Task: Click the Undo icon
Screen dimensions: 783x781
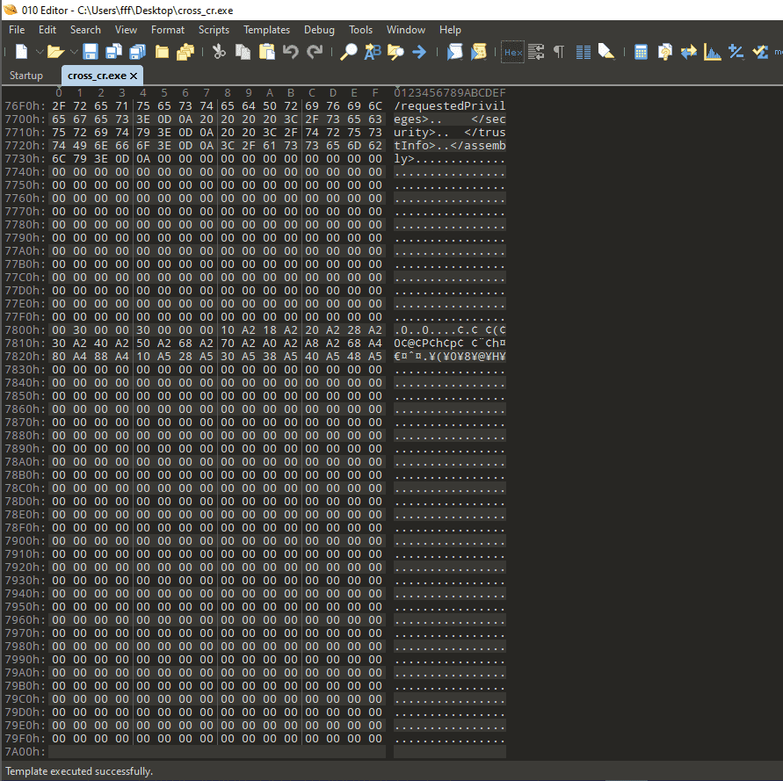Action: tap(291, 52)
